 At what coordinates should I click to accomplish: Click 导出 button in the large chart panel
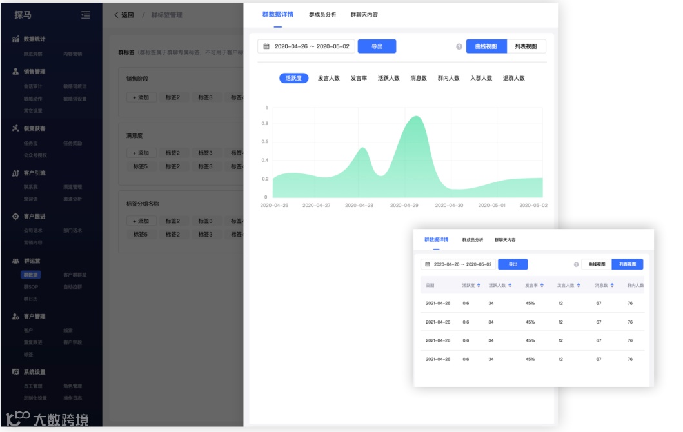click(x=377, y=46)
